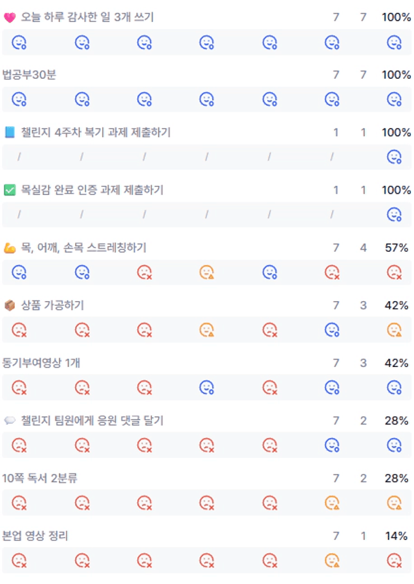Screen dimensions: 414x584
Task: Click the blue book emoji beside 챌린지 4주차 복기
Action: coord(10,132)
